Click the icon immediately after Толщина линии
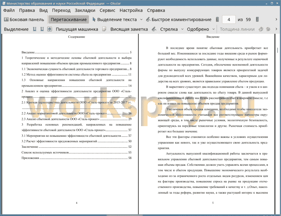Screen dimensions: 281x216 pos(261,29)
